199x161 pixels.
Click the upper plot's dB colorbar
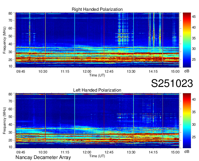pos(187,40)
